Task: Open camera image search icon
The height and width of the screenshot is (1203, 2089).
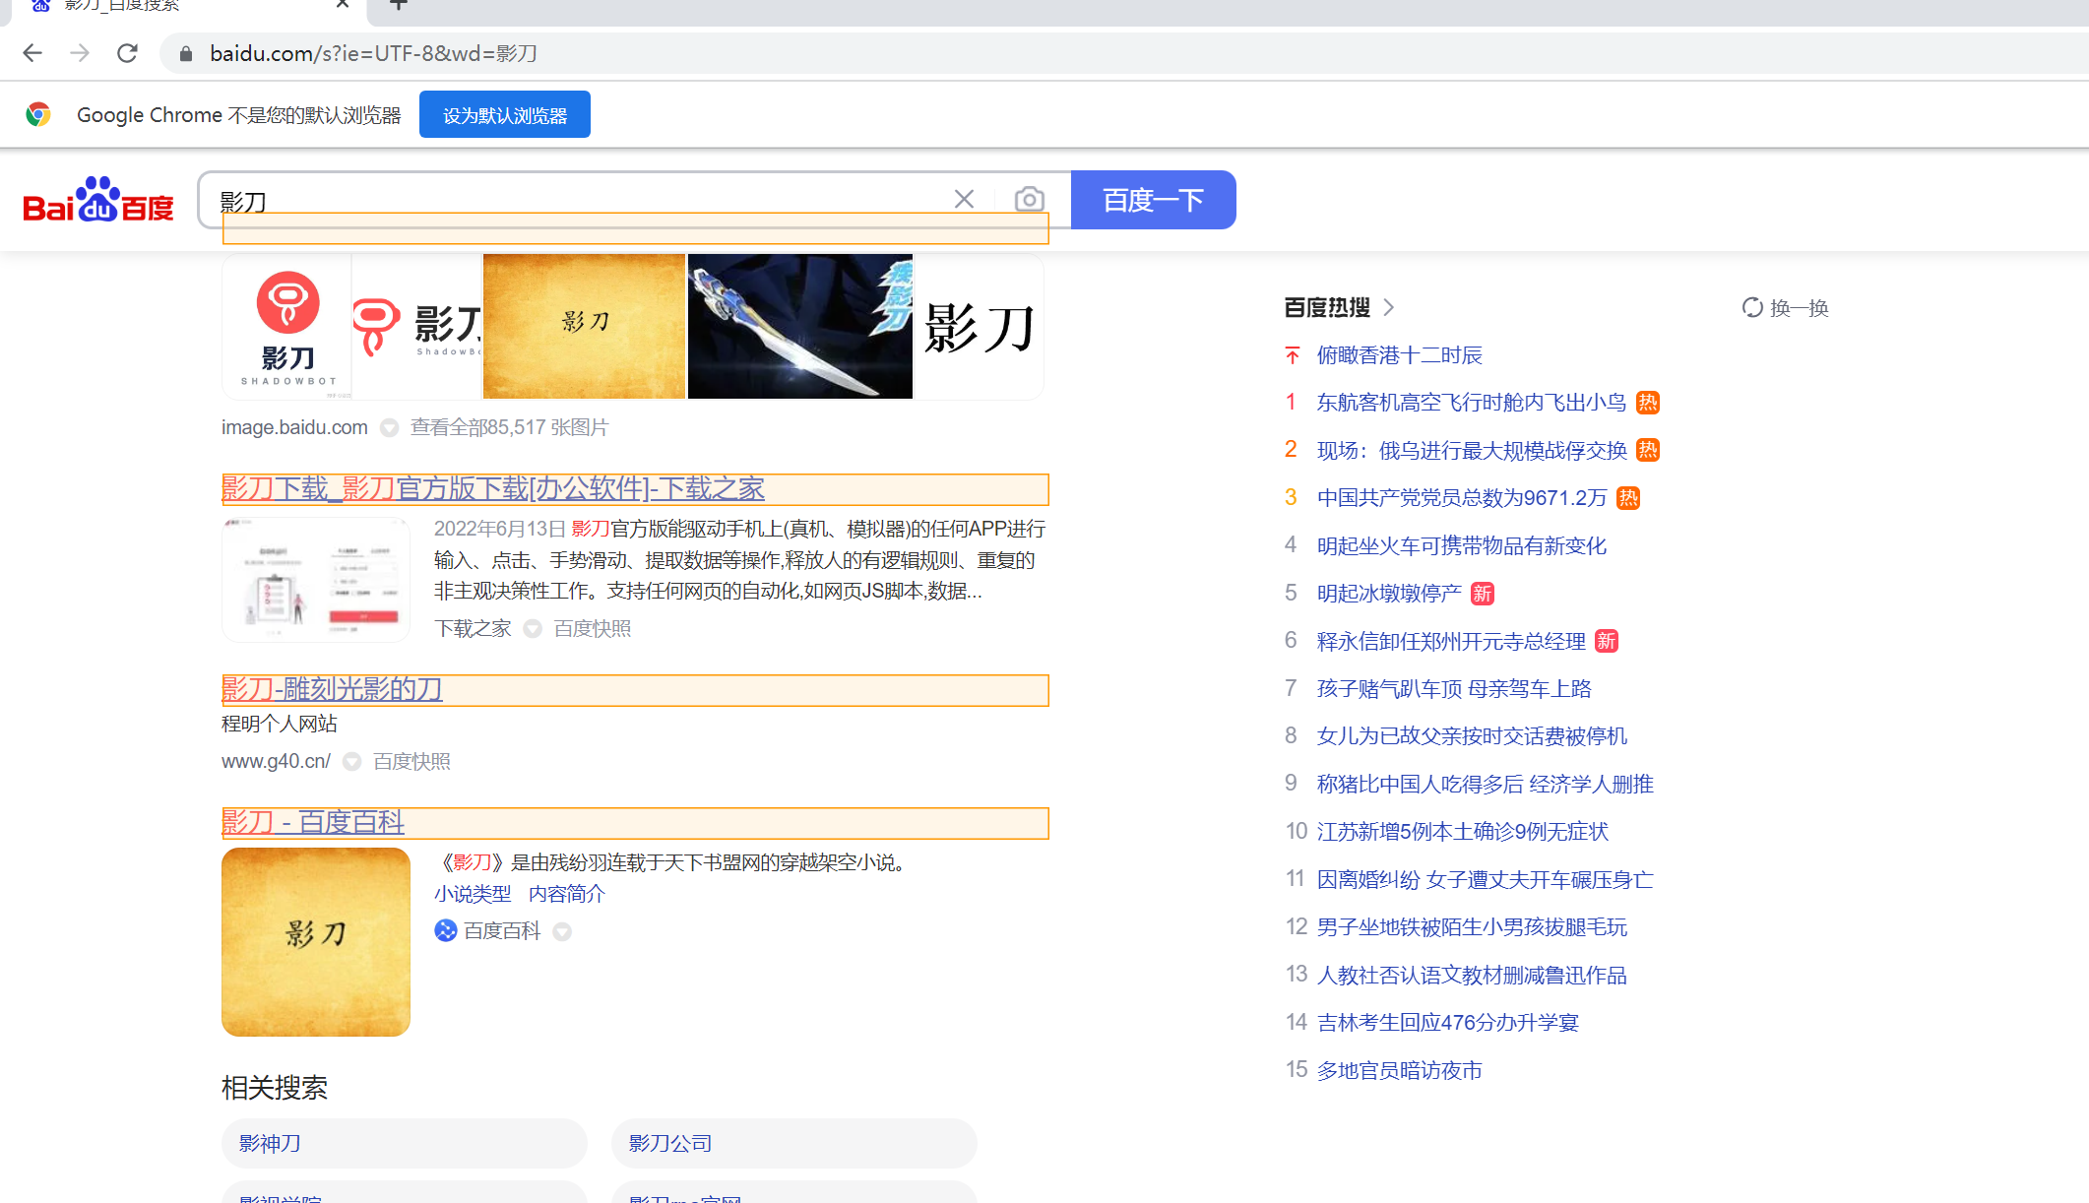Action: coord(1029,200)
